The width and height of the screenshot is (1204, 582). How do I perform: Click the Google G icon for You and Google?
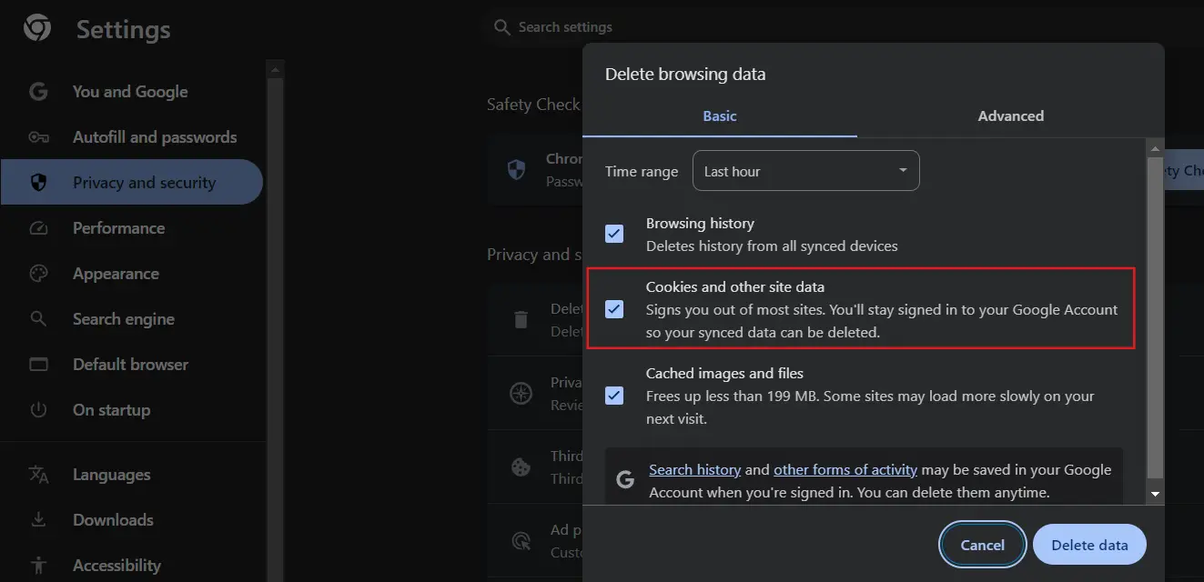pos(38,92)
